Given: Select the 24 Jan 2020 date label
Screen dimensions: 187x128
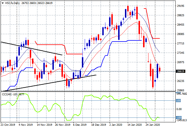Looking at the screenshot, I should click(x=153, y=125).
